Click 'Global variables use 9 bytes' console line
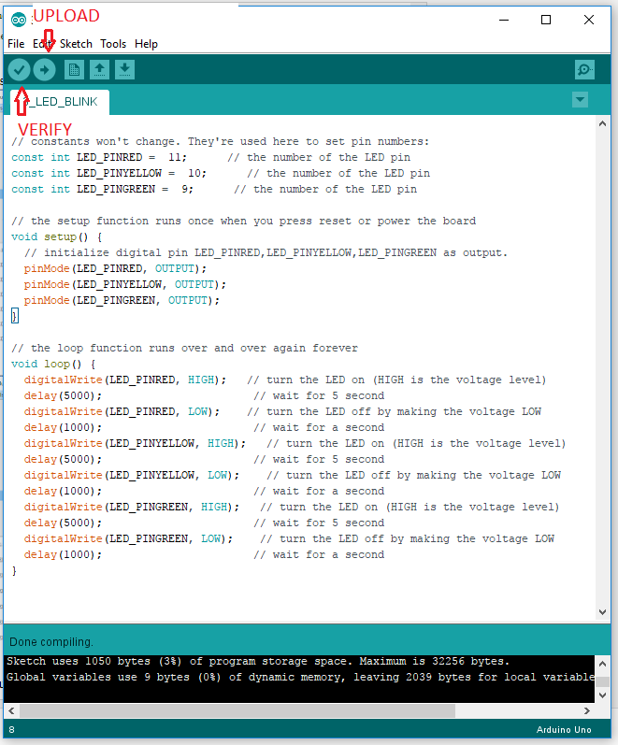Image resolution: width=618 pixels, height=745 pixels. click(300, 677)
